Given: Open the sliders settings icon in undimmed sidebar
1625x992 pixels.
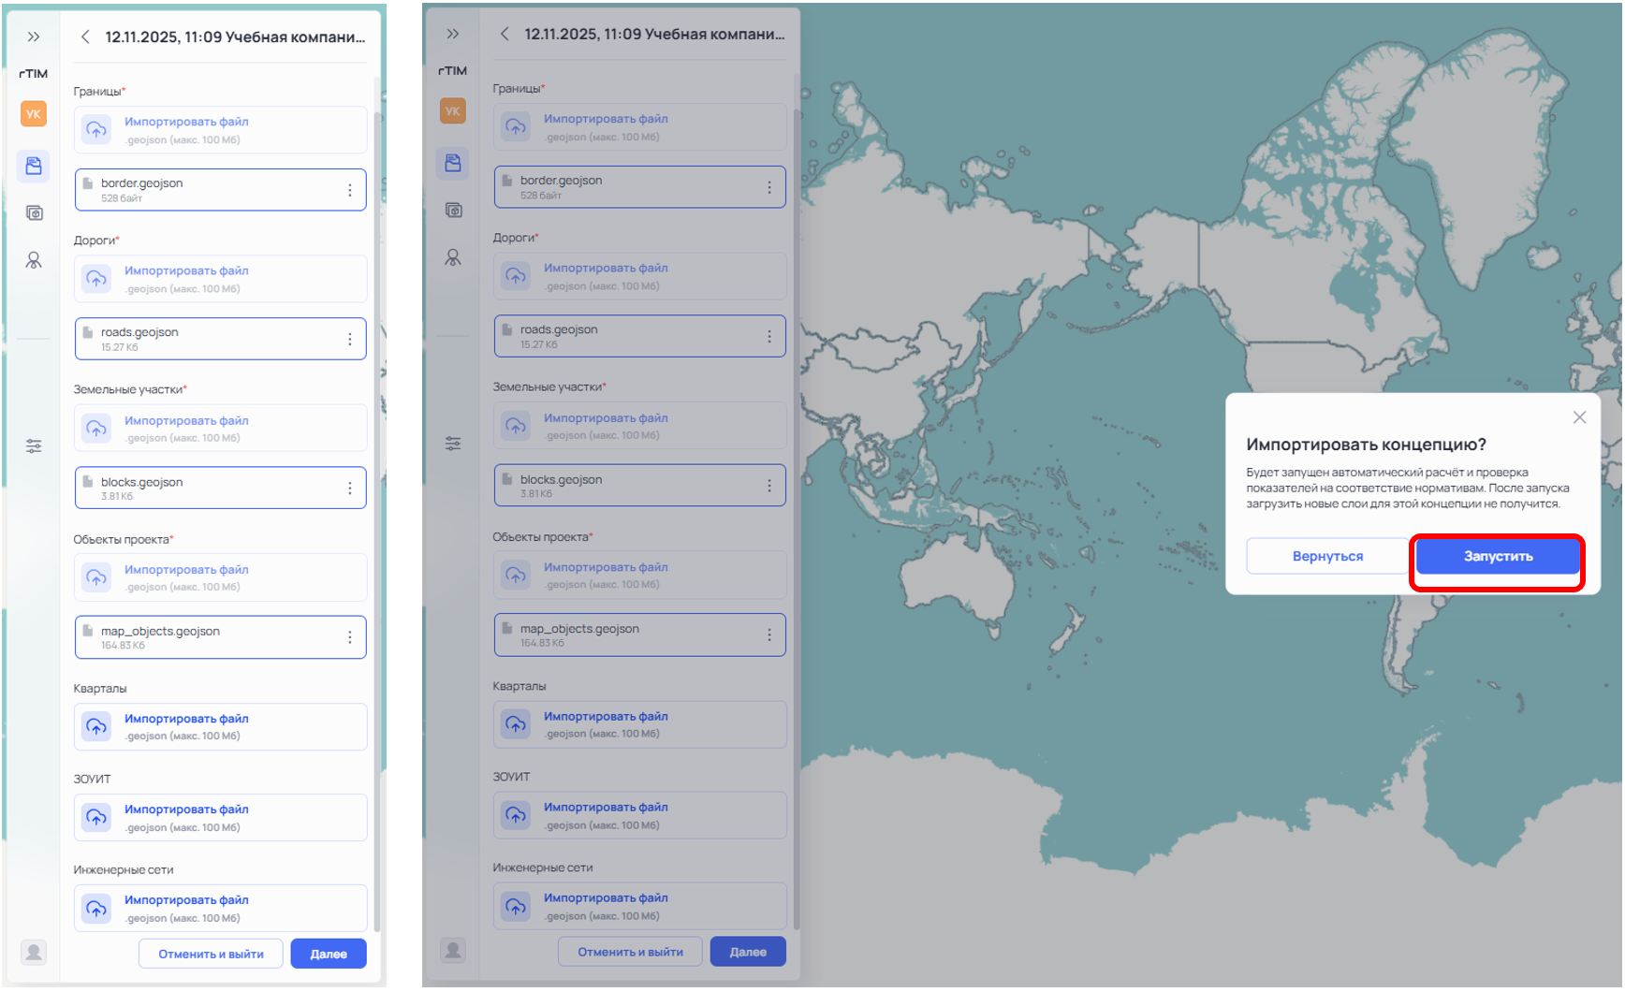Looking at the screenshot, I should (x=34, y=446).
